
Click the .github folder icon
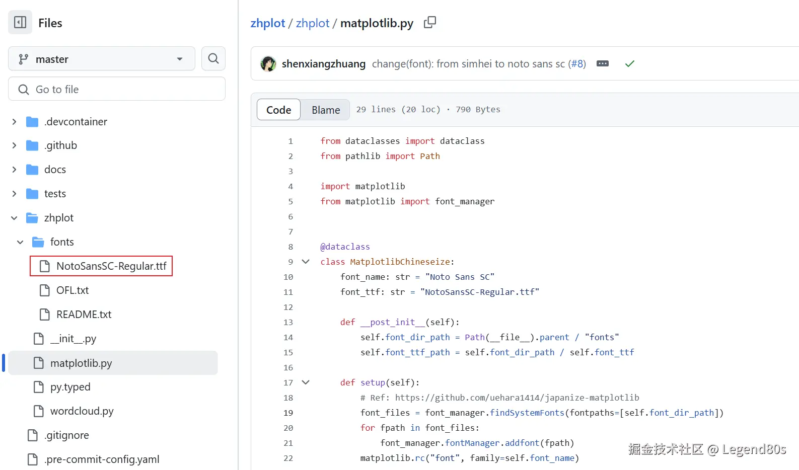pos(32,145)
